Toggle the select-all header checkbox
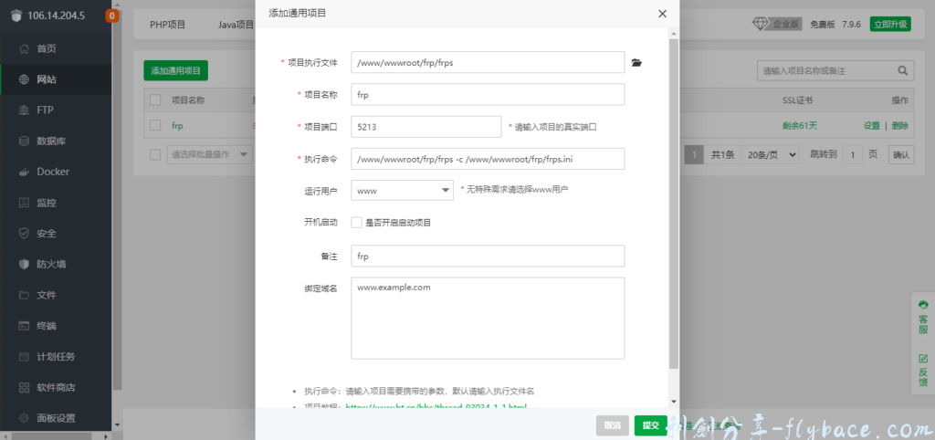935x440 pixels. tap(155, 100)
